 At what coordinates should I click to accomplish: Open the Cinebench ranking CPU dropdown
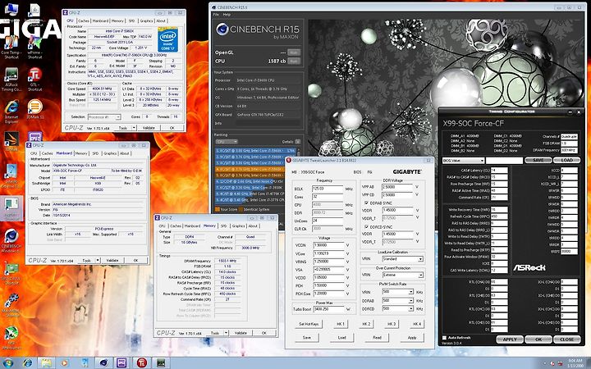(x=227, y=142)
